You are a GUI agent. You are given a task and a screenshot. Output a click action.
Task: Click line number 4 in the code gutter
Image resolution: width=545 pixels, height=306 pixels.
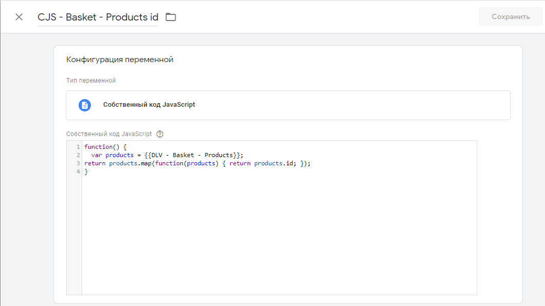pos(78,172)
